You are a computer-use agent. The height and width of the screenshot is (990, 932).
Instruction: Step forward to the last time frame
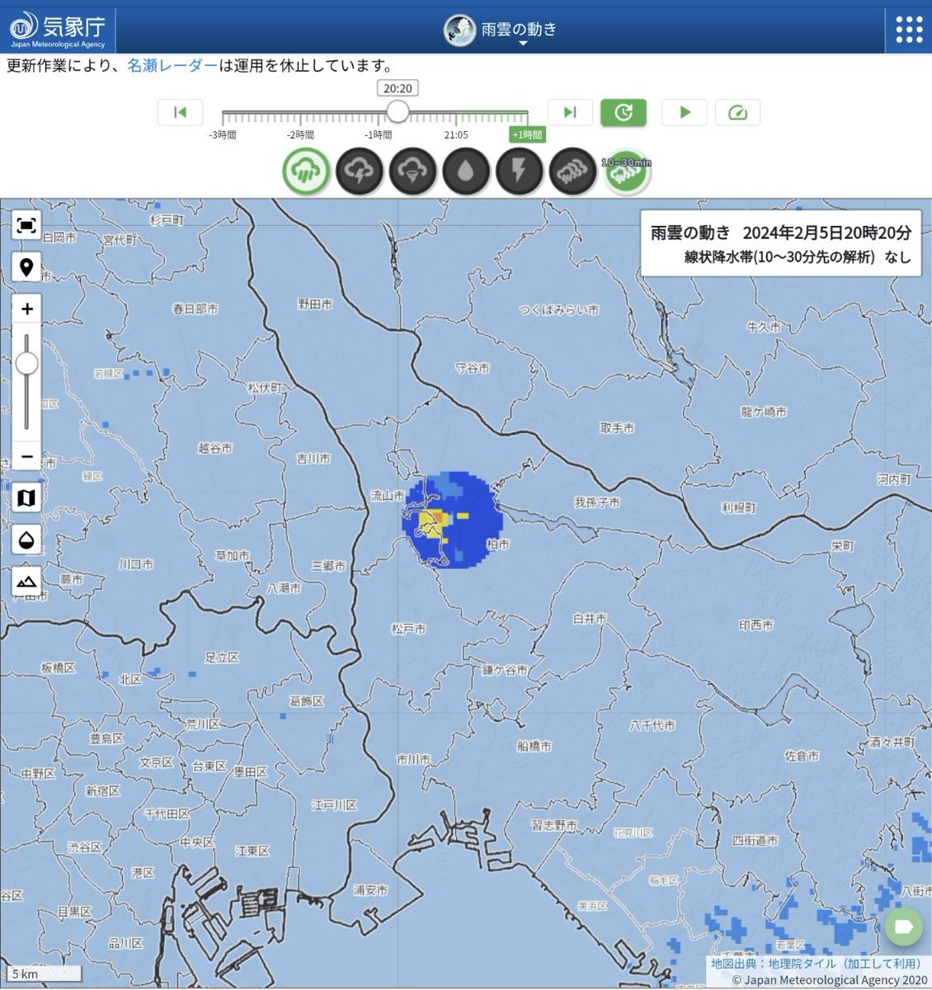[570, 112]
